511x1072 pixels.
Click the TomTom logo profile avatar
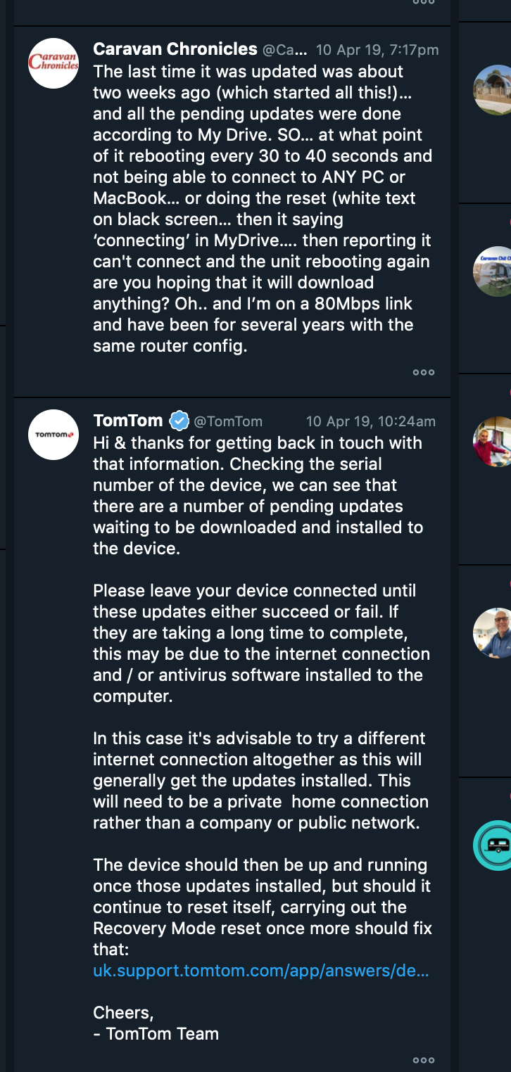tap(53, 435)
